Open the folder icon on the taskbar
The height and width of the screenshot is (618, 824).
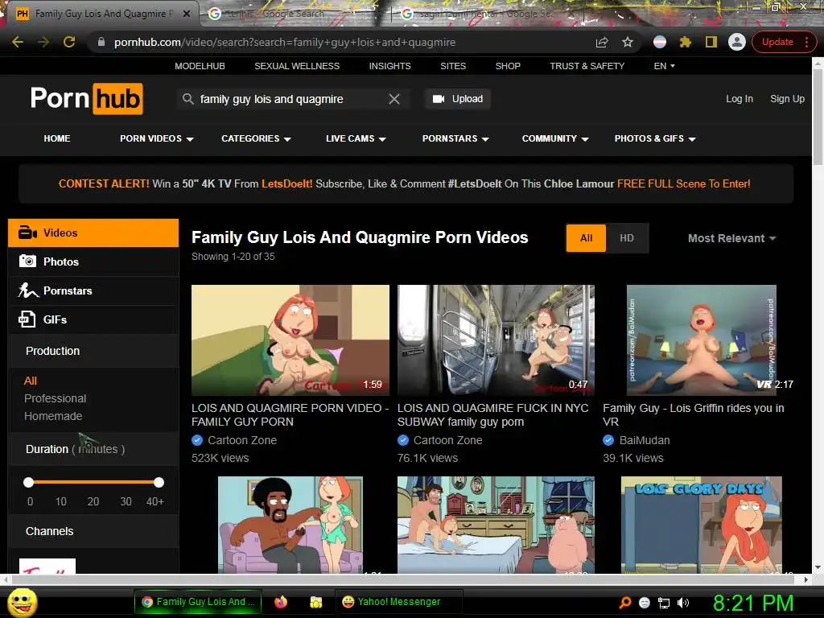coord(315,602)
